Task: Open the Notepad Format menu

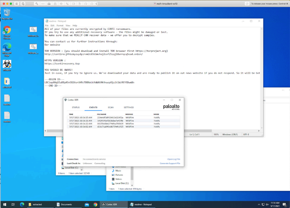Action: coord(60,26)
